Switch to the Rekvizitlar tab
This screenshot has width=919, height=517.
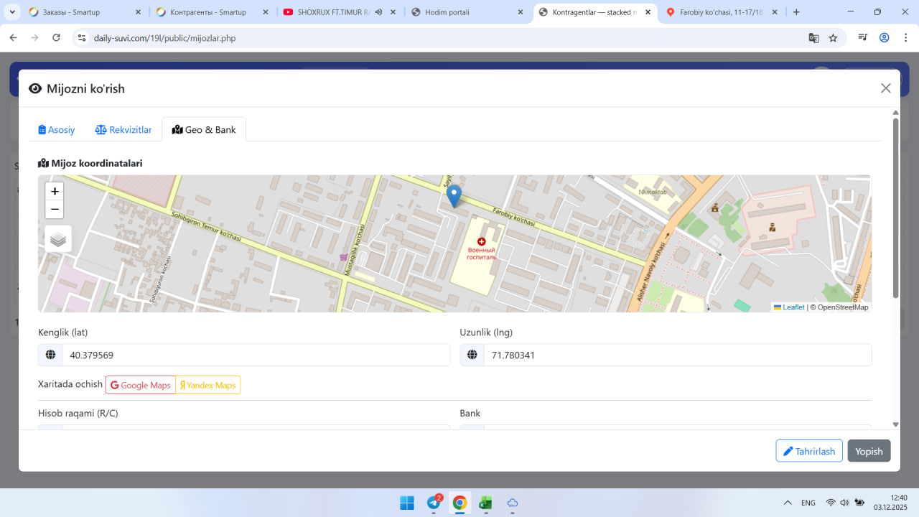(x=123, y=130)
